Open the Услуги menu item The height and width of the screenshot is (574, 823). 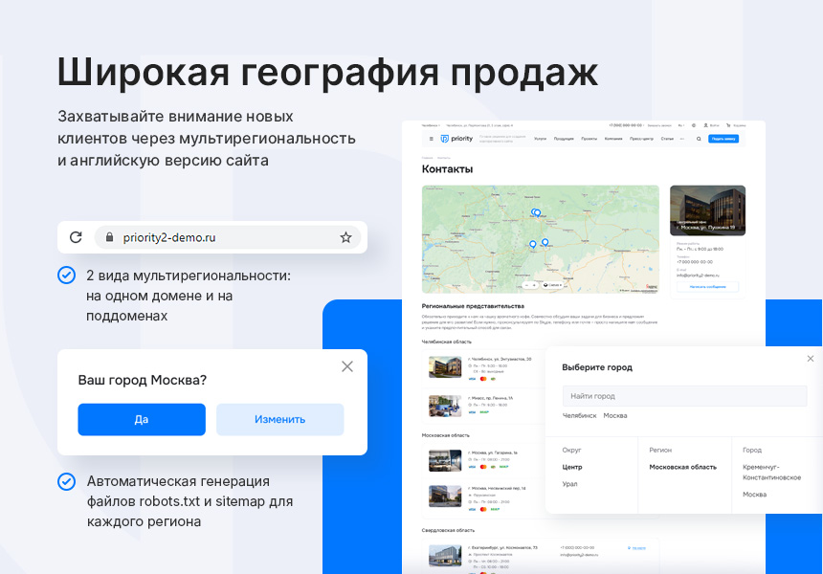click(x=540, y=138)
